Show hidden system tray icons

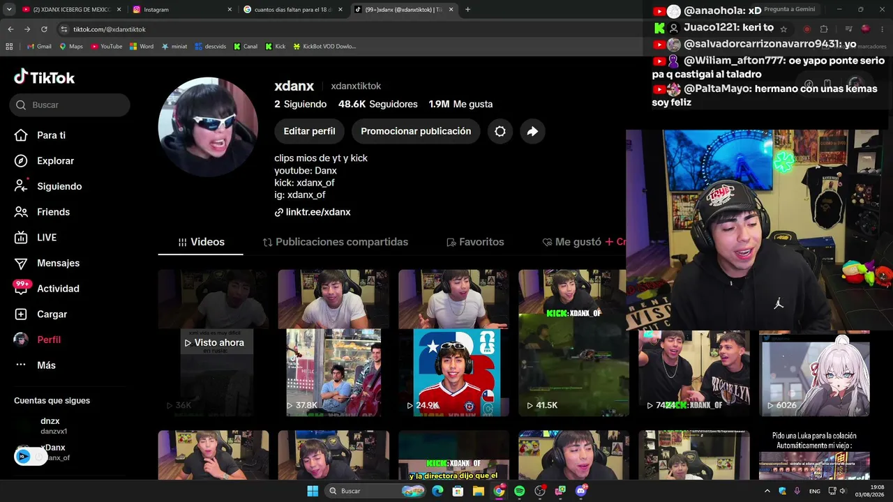768,491
